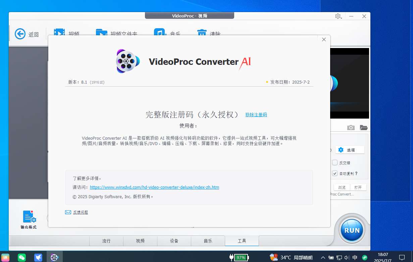Open the winxdvd.com product page link
The image size is (413, 262).
point(154,187)
